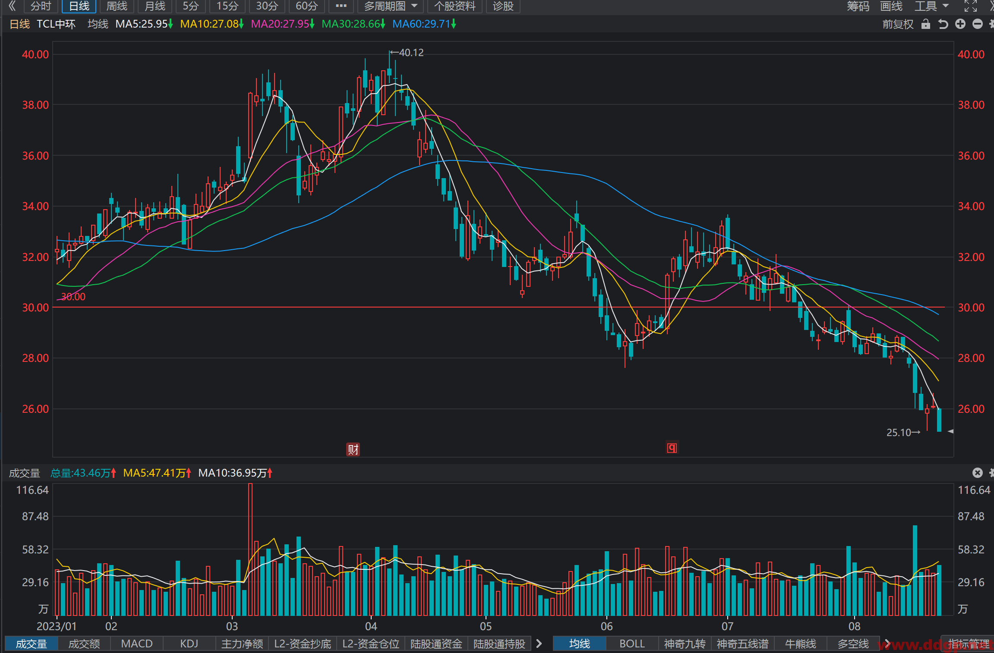994x653 pixels.
Task: Close the 成交量 volume panel
Action: (978, 473)
